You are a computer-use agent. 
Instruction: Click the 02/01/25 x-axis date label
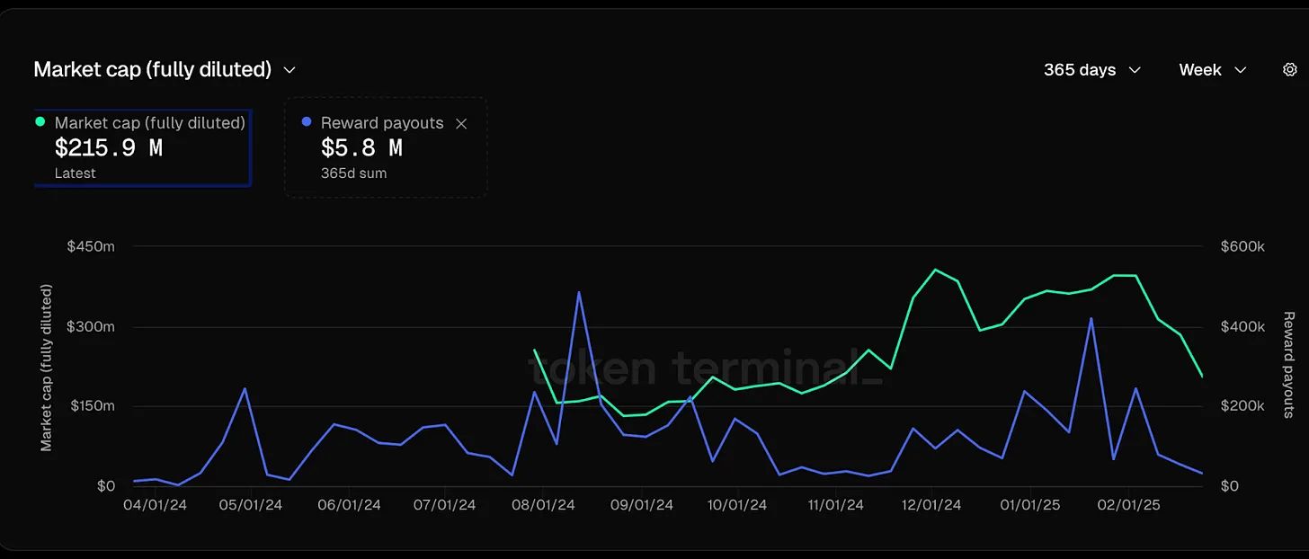[x=1129, y=505]
